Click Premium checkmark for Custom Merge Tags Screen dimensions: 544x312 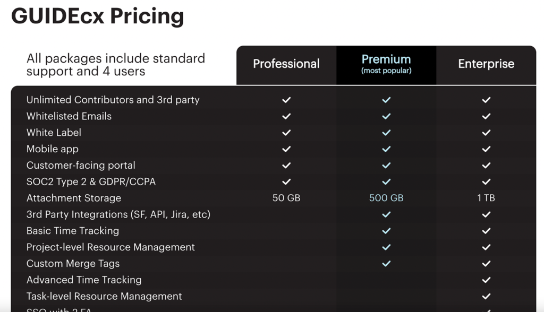click(386, 264)
